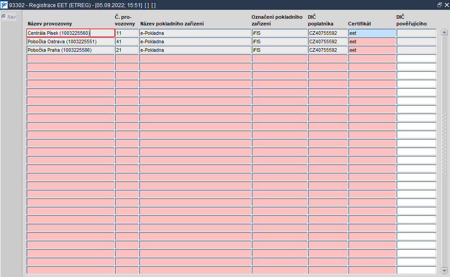
Task: Click the window title '93302 - Registrace EET (ETREG)'
Action: 50,5
